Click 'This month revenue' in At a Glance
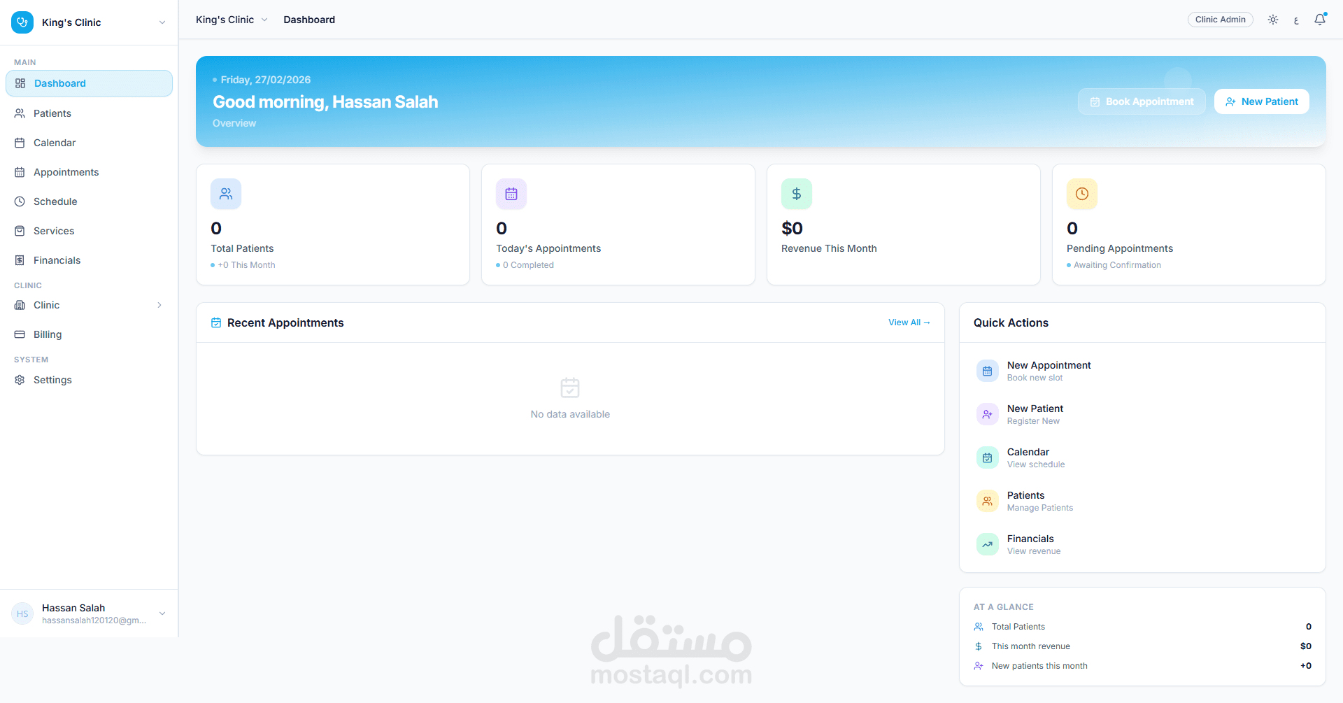The width and height of the screenshot is (1343, 703). pyautogui.click(x=1031, y=646)
